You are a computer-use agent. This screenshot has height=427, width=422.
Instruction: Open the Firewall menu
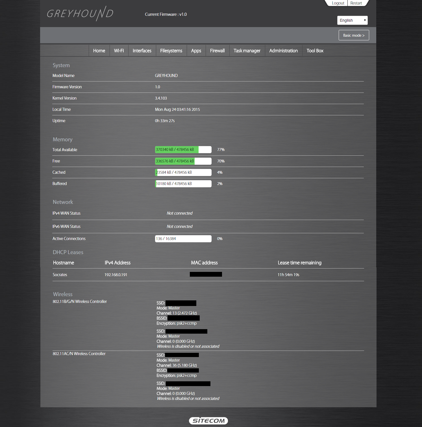217,51
